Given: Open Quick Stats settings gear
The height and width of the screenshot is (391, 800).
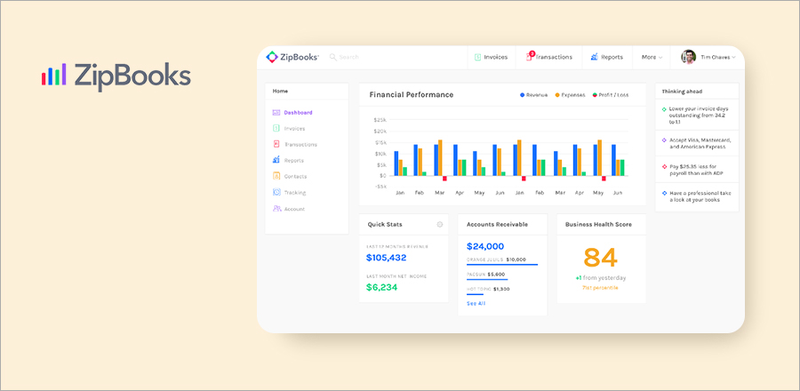Looking at the screenshot, I should click(440, 225).
